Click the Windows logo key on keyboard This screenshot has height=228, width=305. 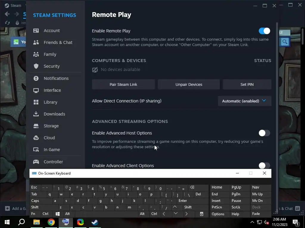[57, 214]
